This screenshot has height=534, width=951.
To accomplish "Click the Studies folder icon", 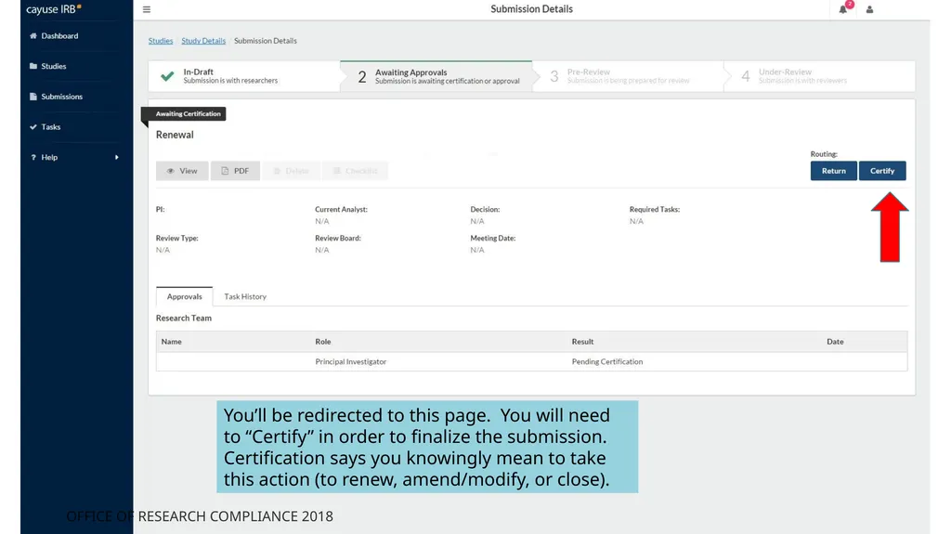I will click(x=33, y=66).
